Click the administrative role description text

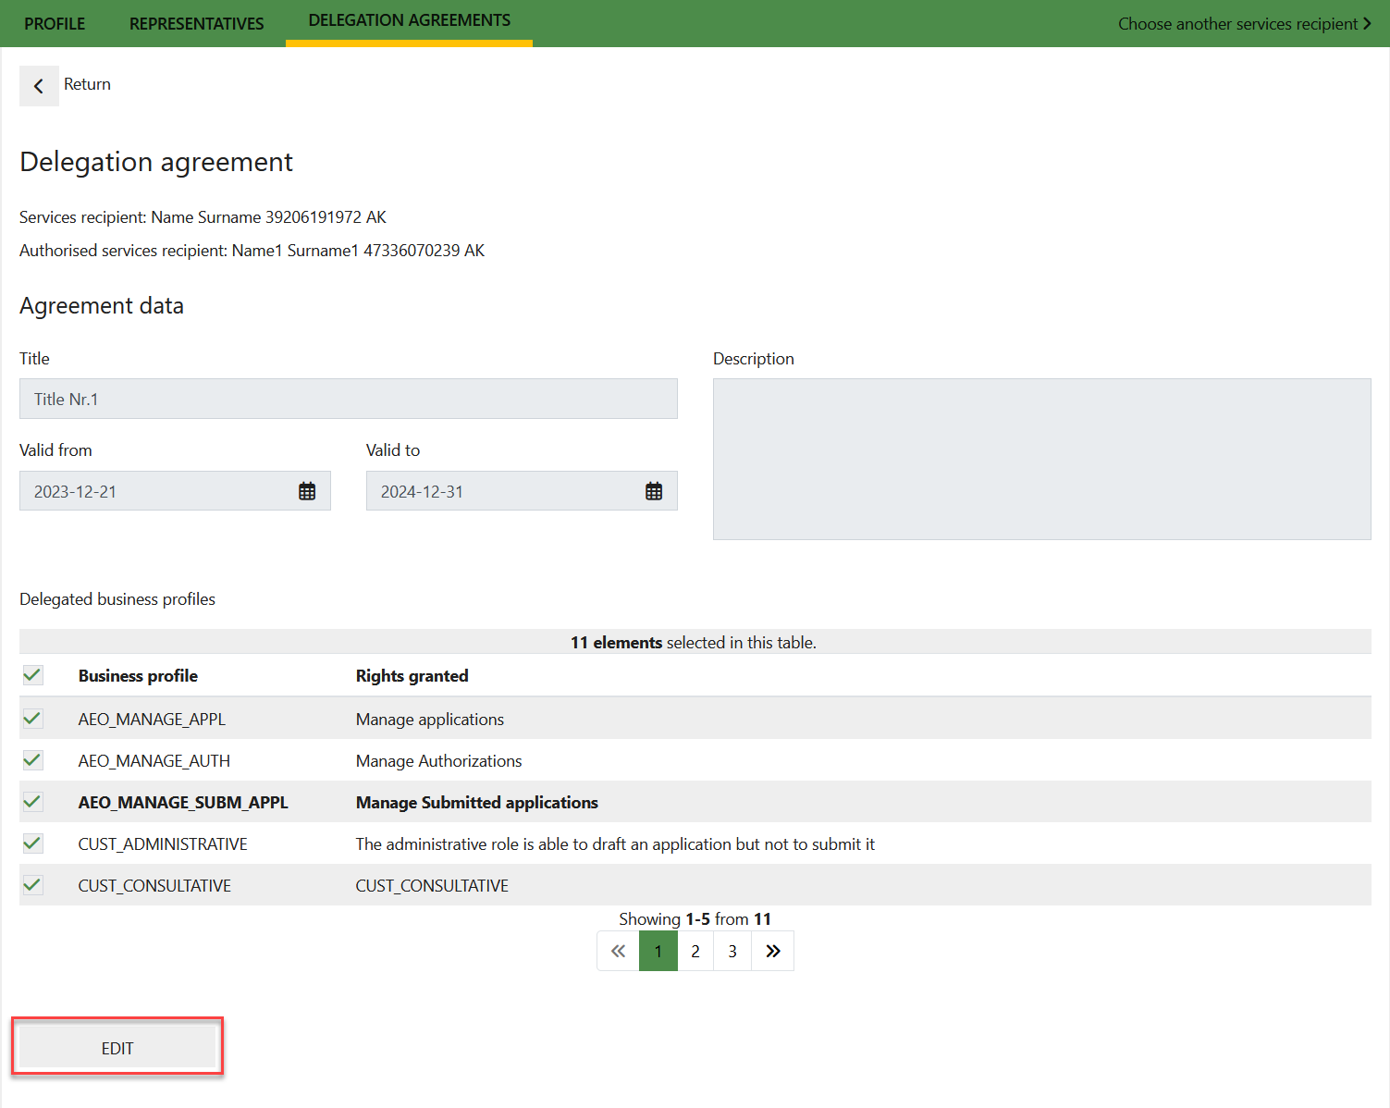click(615, 844)
